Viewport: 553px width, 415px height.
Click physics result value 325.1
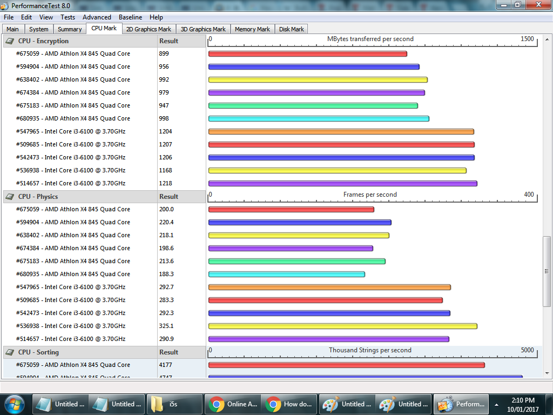click(166, 326)
